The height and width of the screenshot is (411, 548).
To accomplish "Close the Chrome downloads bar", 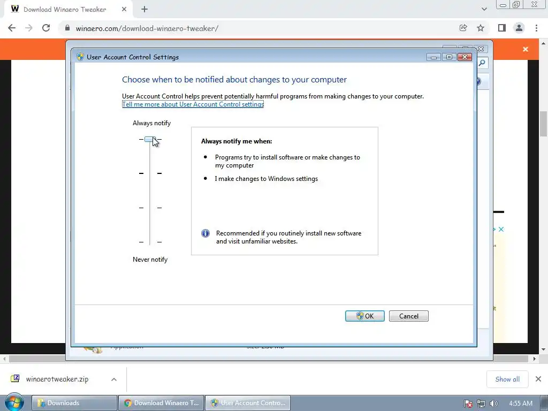I will tap(538, 379).
